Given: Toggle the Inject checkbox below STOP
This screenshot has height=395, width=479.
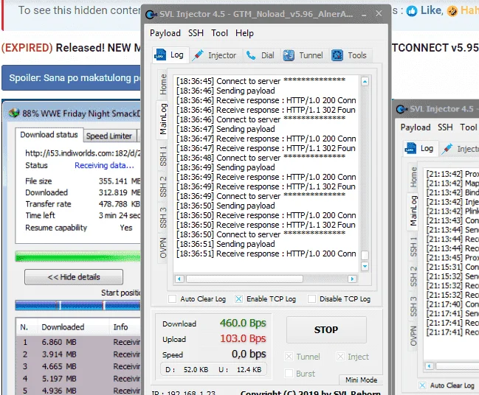Looking at the screenshot, I should [340, 356].
